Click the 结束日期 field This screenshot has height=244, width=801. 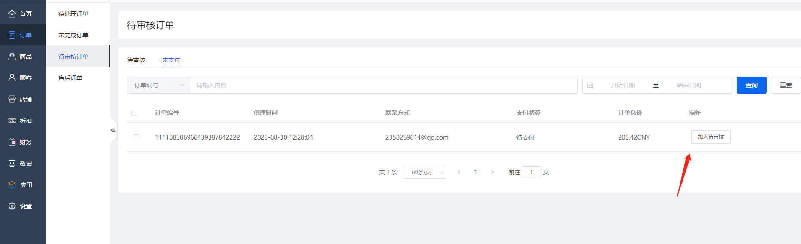[689, 85]
